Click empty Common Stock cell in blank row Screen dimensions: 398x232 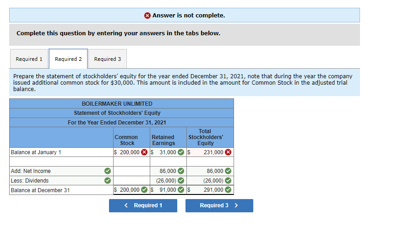click(131, 162)
